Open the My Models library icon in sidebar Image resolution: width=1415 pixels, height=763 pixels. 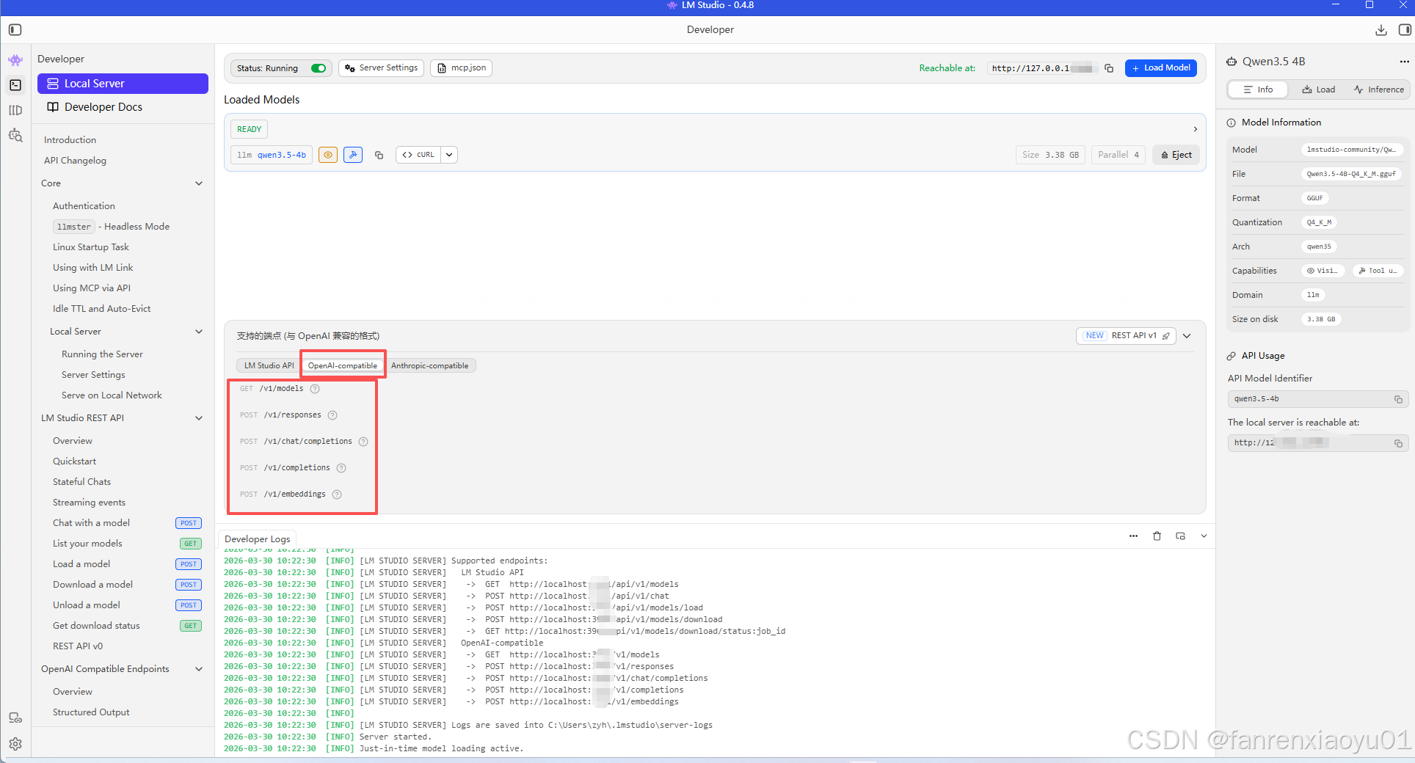[x=15, y=110]
